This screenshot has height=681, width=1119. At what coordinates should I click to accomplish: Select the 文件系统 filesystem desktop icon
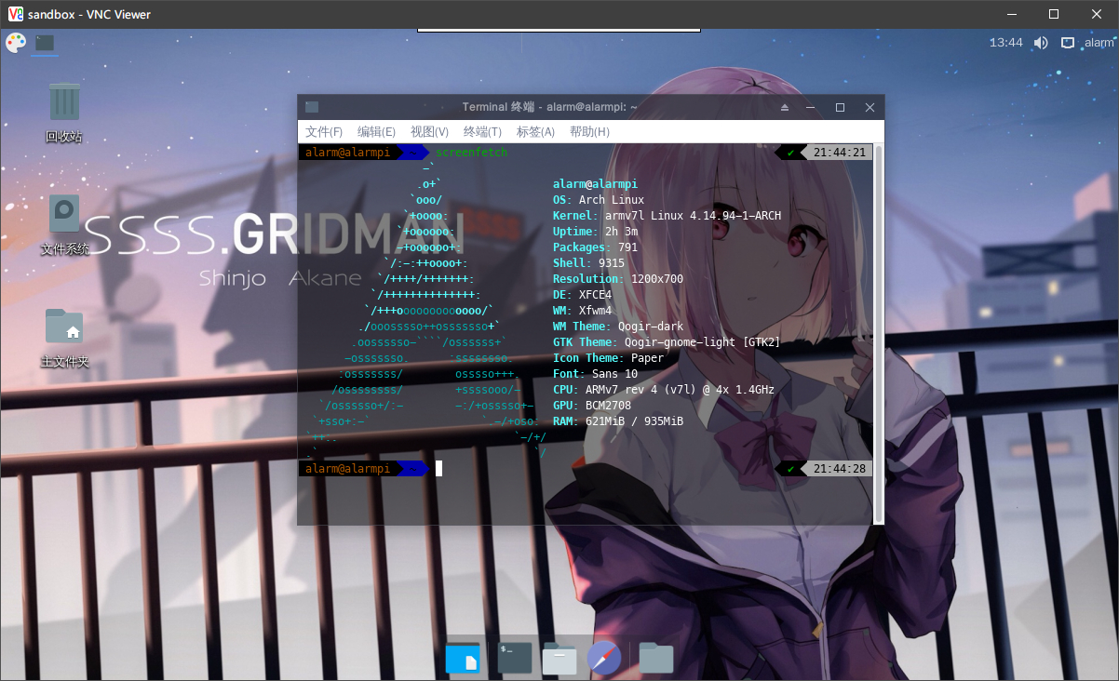point(64,225)
